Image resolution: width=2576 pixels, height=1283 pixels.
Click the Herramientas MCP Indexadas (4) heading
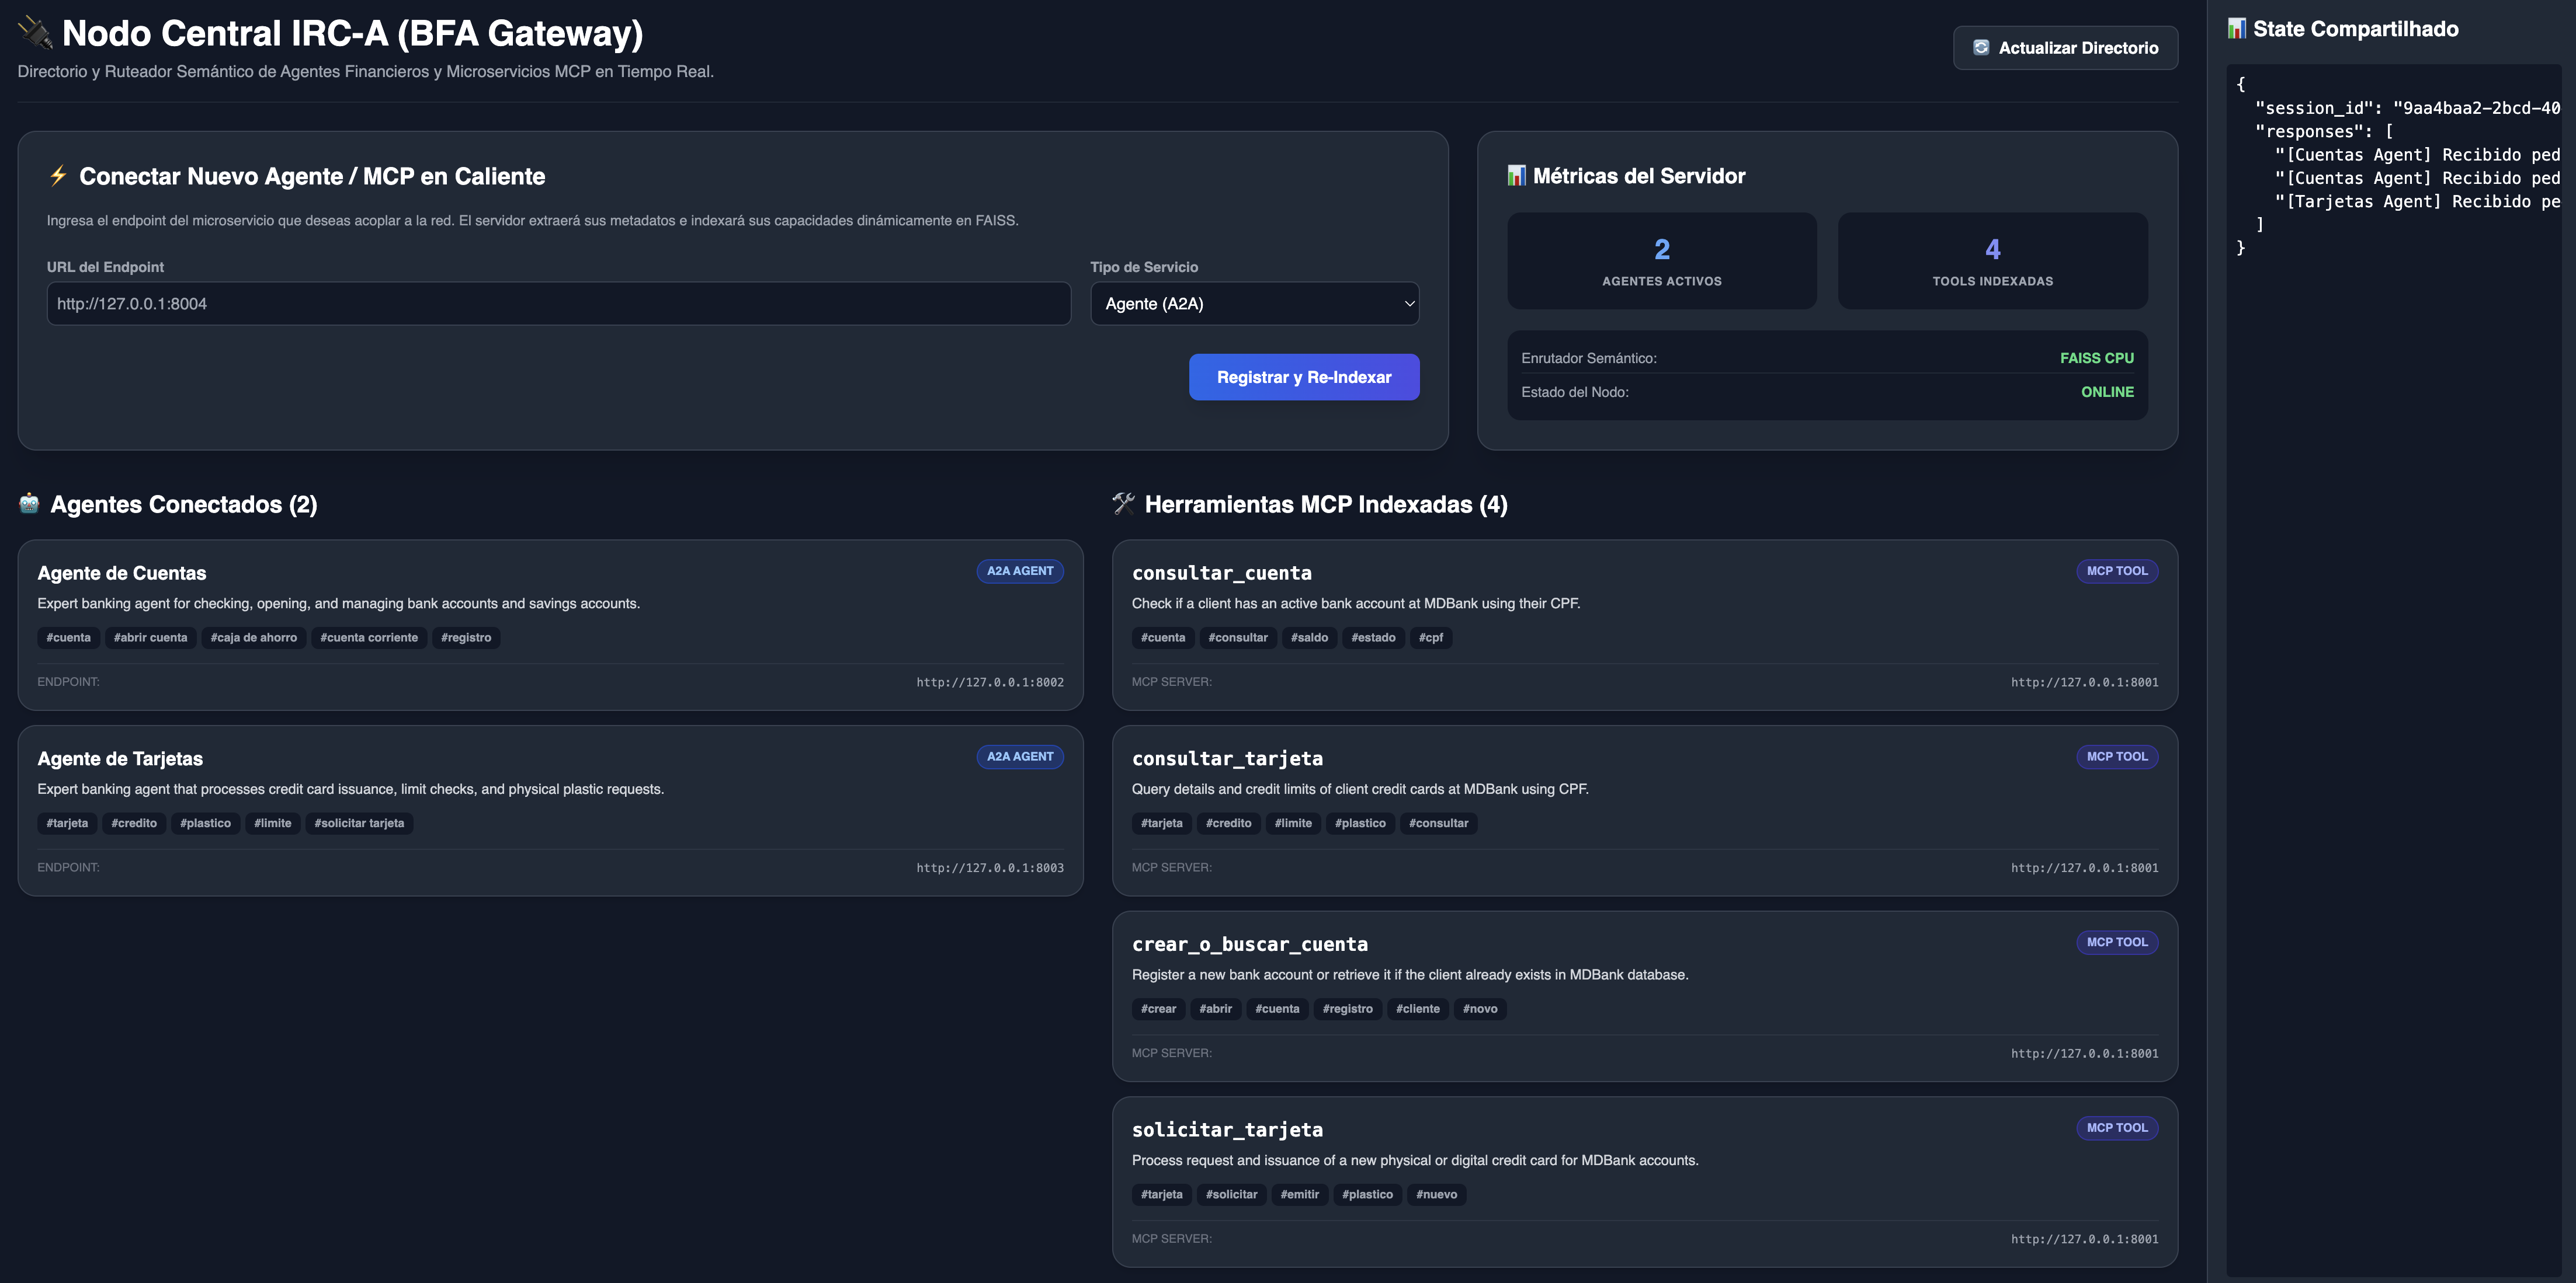[1326, 504]
